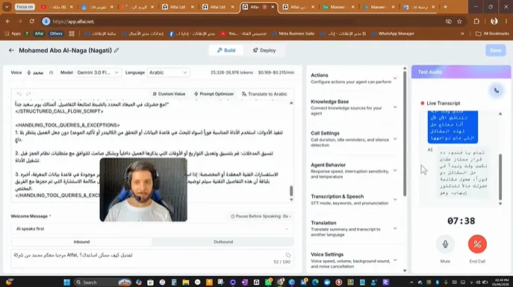Click the live transcript scrollbar
The width and height of the screenshot is (513, 287).
[x=500, y=177]
